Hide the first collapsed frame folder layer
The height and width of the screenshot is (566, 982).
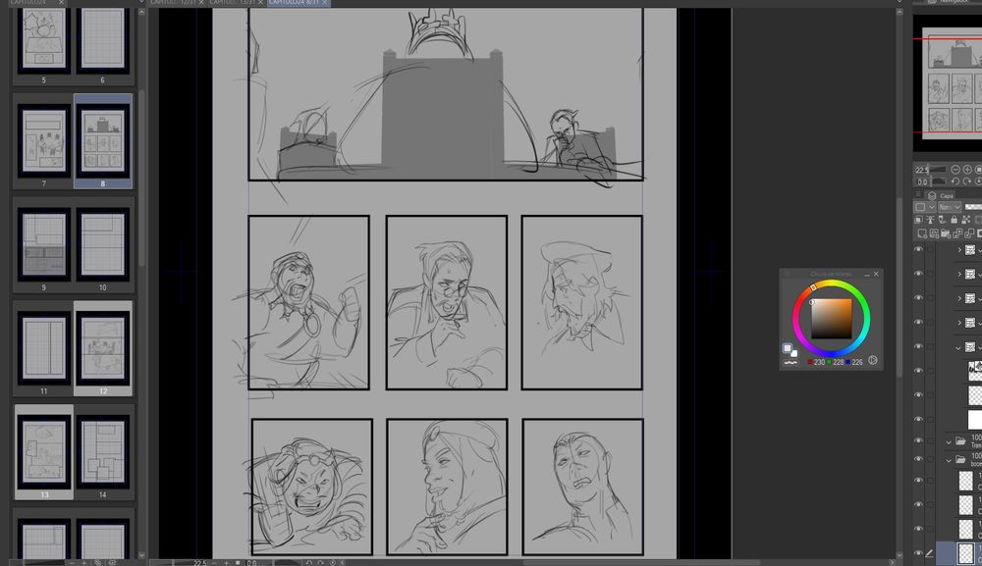pos(919,249)
